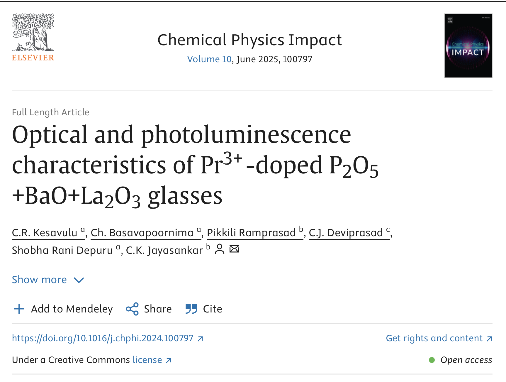Open author Shobha Rani Depuru details

pos(62,250)
